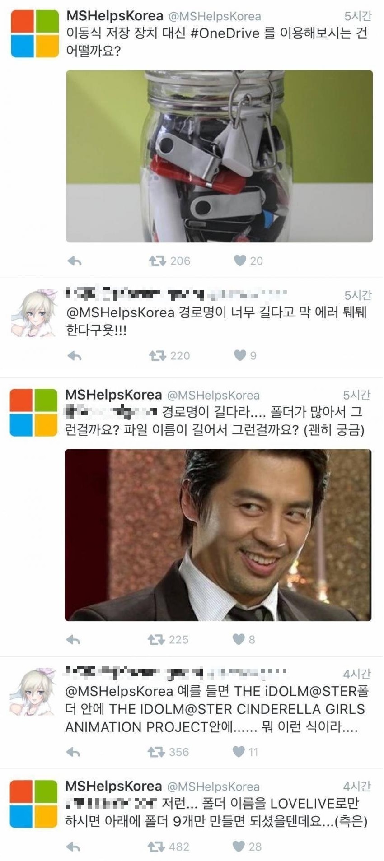Like the reply showing 9 likes
The width and height of the screenshot is (384, 861).
[x=240, y=355]
